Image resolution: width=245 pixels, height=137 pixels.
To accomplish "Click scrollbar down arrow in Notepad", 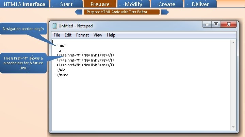I will [x=233, y=127].
